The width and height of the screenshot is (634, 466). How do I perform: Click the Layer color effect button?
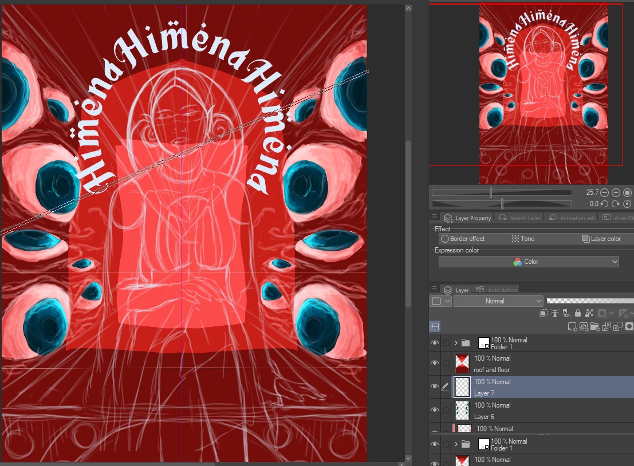click(601, 239)
